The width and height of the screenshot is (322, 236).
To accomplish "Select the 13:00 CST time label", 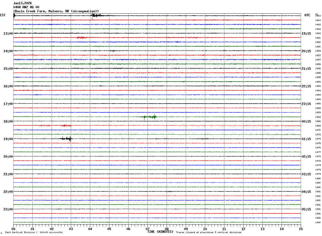I will pos(8,34).
